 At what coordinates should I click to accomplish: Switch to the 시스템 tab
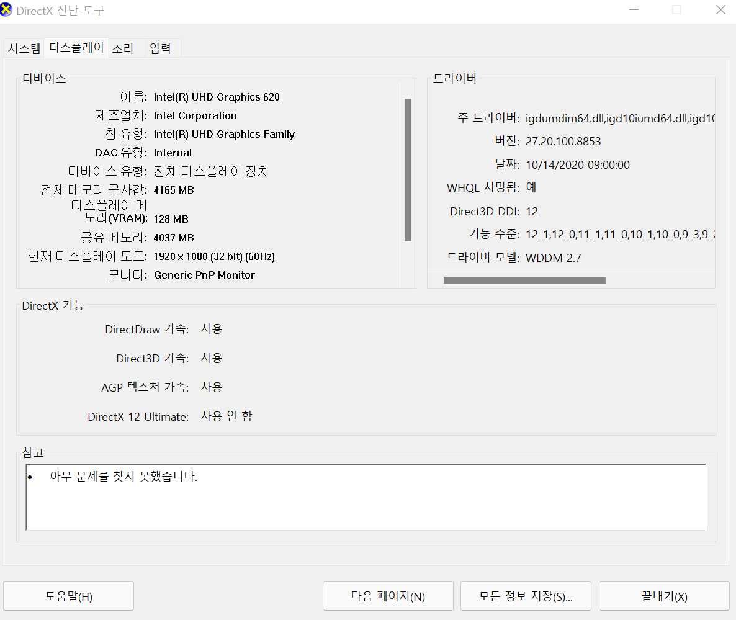coord(24,48)
